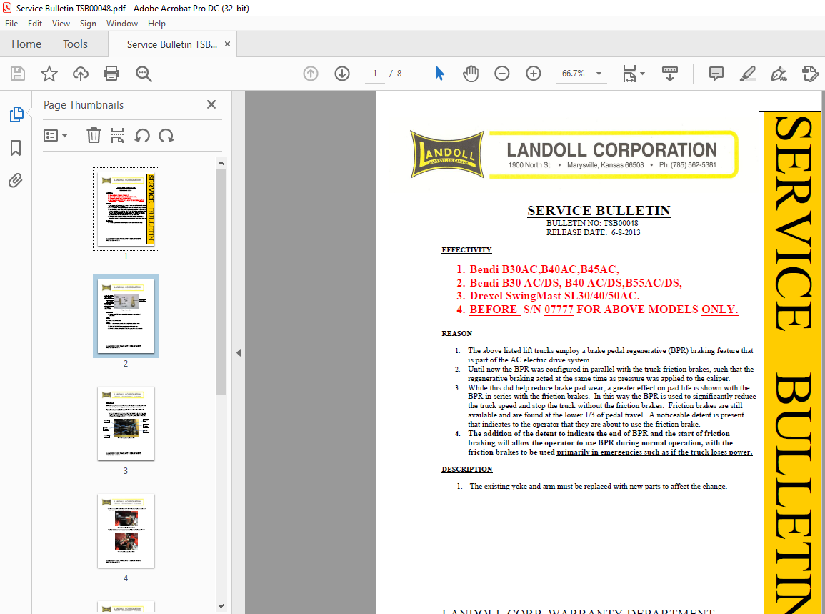Select the Highlight text pen tool
The height and width of the screenshot is (614, 825).
(748, 74)
